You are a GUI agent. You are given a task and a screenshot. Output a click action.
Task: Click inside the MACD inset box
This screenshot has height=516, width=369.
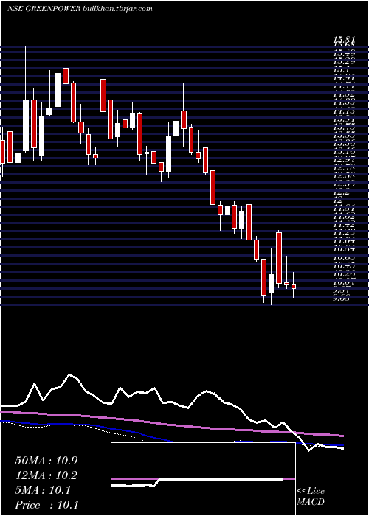point(203,479)
